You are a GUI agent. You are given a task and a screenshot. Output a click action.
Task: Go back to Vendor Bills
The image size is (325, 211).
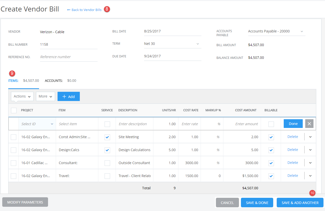(x=84, y=10)
